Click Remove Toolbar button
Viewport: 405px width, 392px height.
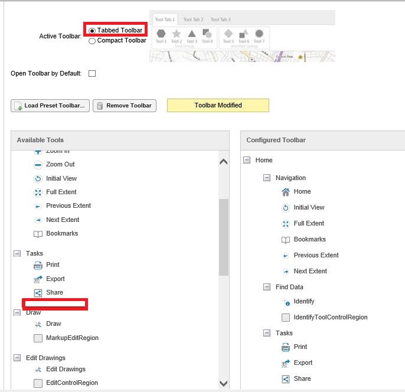[125, 106]
